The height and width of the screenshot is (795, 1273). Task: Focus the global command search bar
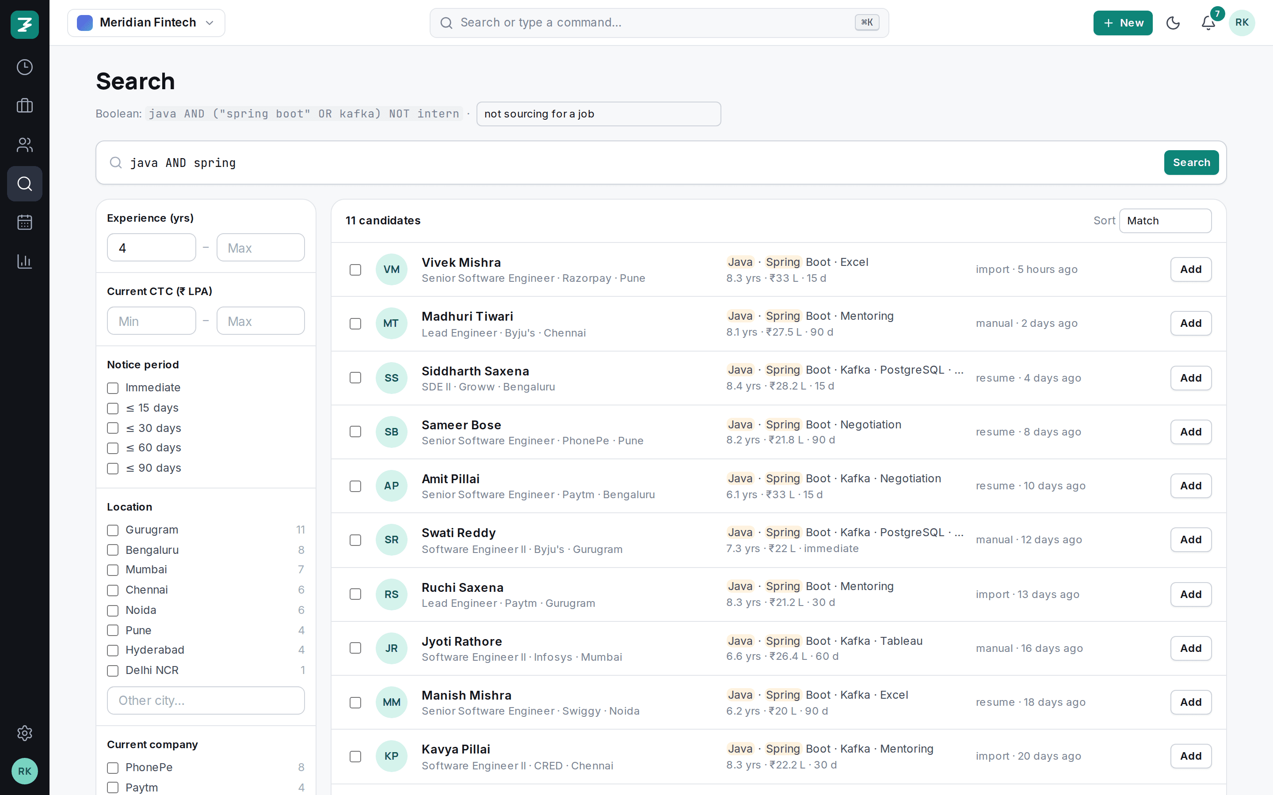coord(659,23)
